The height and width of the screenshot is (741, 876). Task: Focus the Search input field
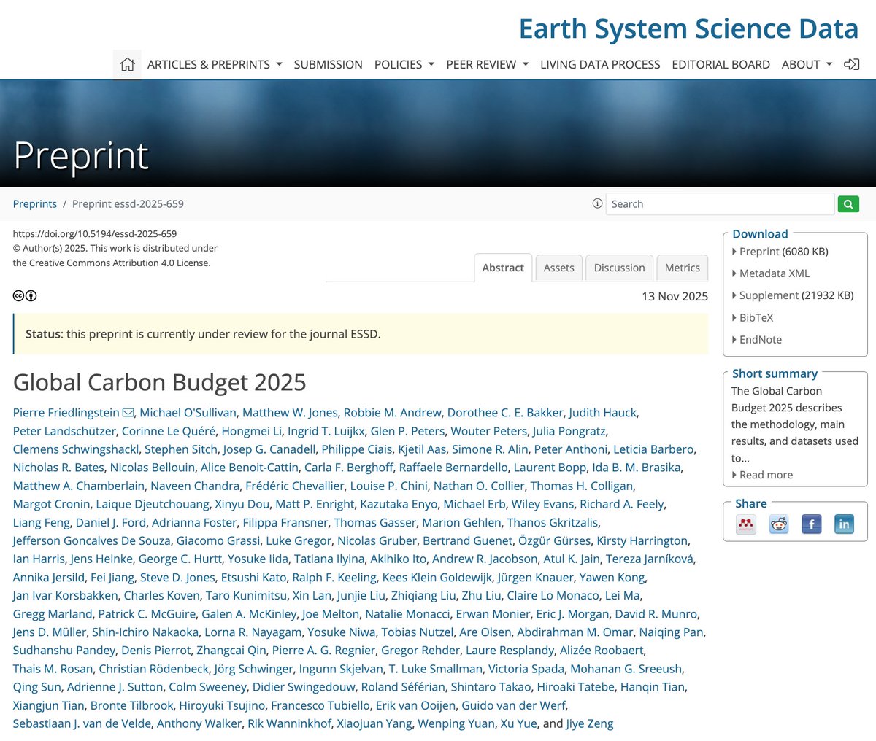[x=720, y=204]
